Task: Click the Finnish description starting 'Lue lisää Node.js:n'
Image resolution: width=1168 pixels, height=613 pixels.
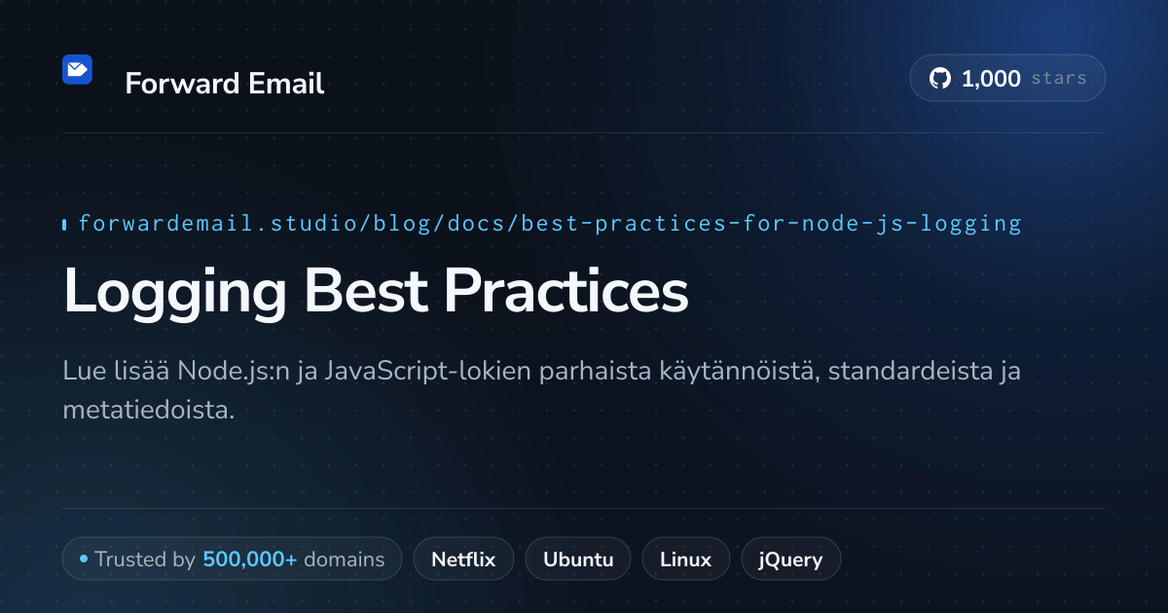Action: (x=541, y=390)
